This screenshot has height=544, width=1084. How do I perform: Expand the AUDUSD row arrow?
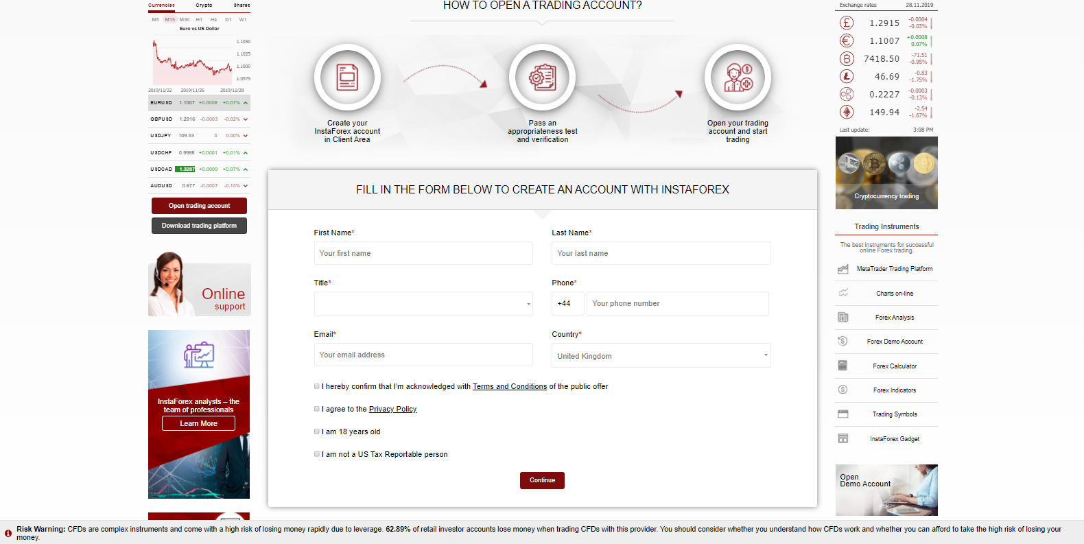[x=246, y=185]
